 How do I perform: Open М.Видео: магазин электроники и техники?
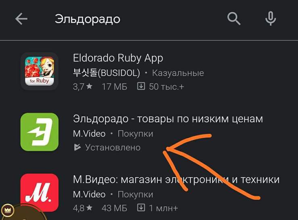click(176, 180)
